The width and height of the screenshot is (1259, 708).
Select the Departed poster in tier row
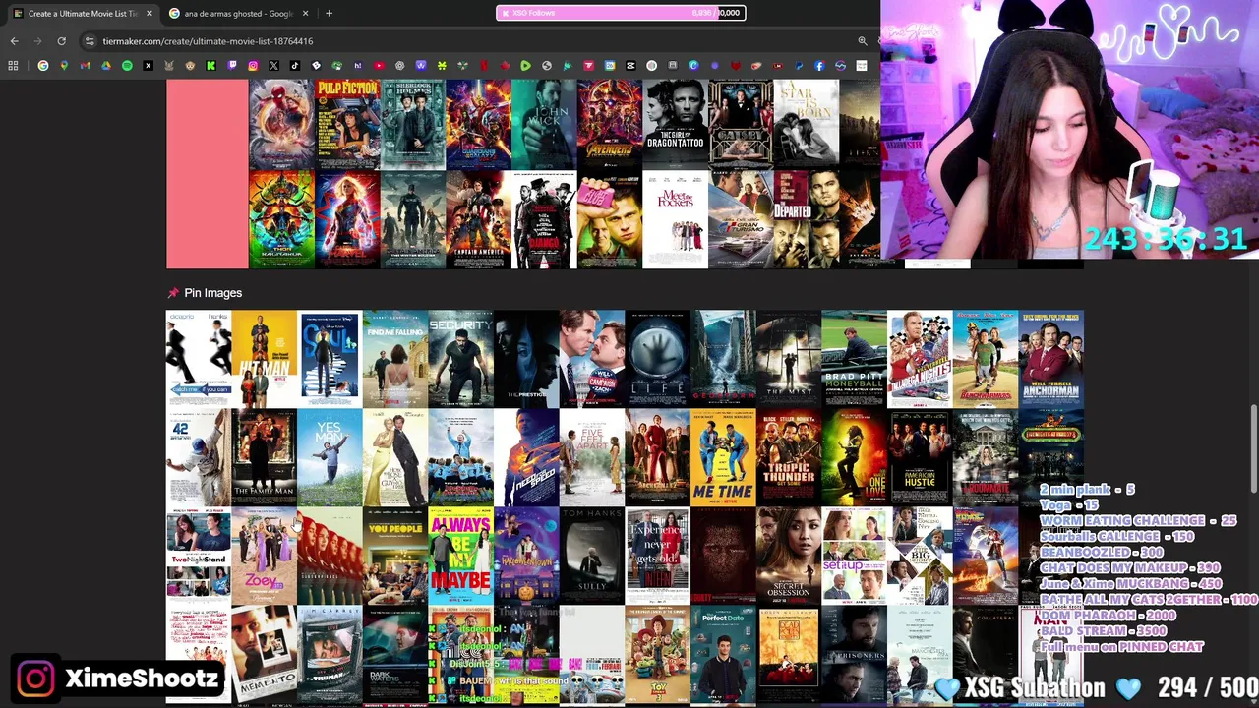click(806, 219)
